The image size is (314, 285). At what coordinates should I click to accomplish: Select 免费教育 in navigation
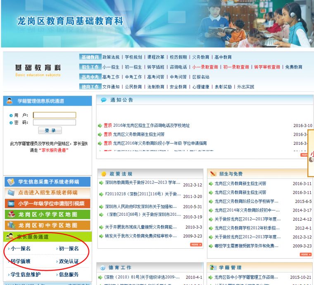coord(294,67)
